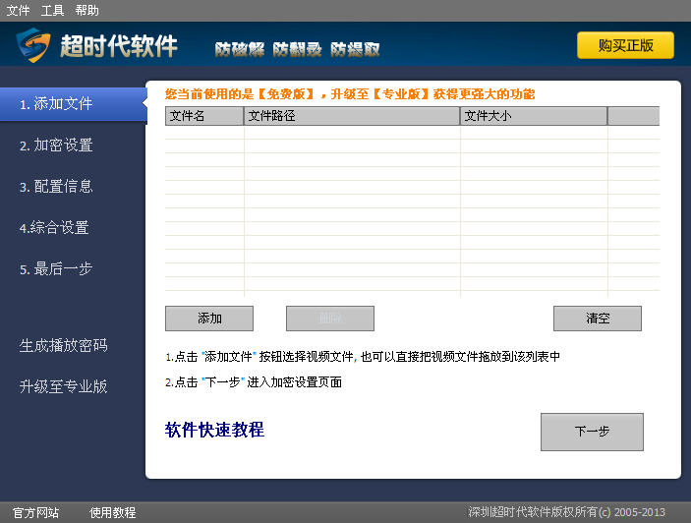
Task: Click the 添加 button
Action: coord(209,319)
